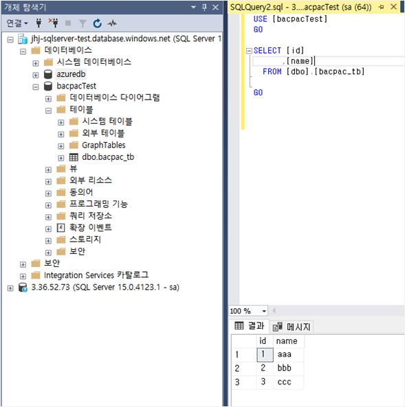
Task: Switch to the 메시지 tab
Action: click(292, 327)
